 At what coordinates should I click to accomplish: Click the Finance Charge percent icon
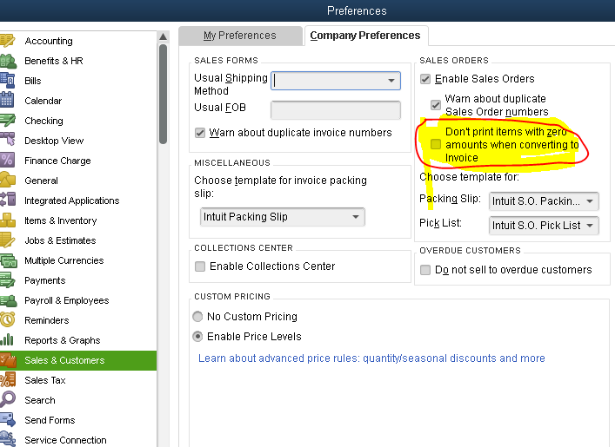[7, 161]
